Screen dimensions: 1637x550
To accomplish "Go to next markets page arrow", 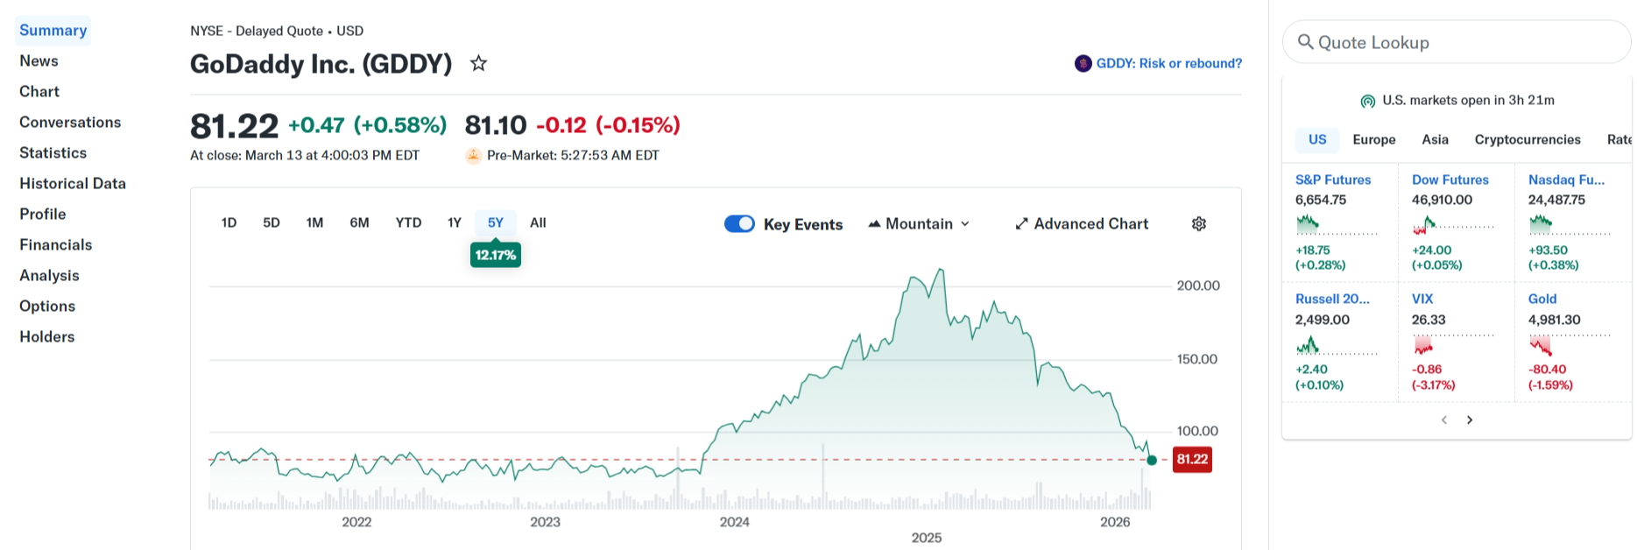I will 1470,420.
